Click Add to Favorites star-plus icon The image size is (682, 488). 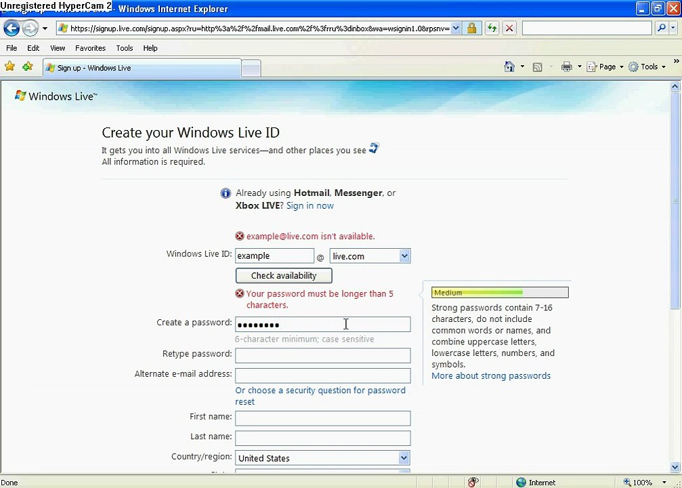(27, 66)
